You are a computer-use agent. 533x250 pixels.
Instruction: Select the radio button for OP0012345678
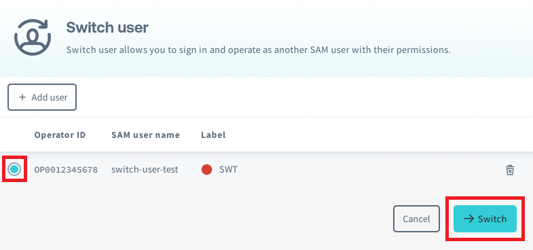click(15, 169)
